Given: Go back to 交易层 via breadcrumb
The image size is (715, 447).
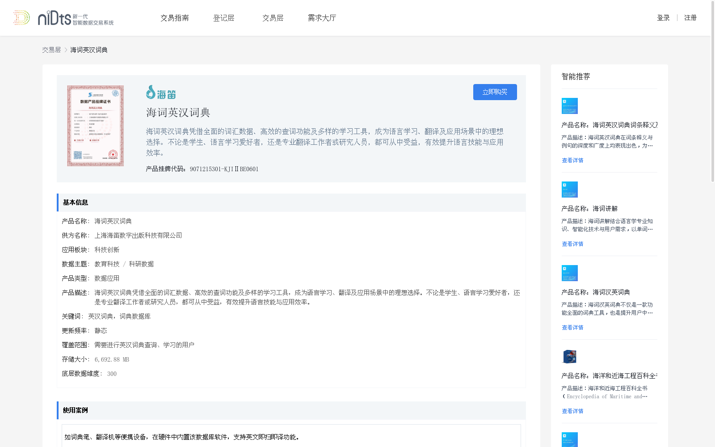Looking at the screenshot, I should (x=51, y=50).
